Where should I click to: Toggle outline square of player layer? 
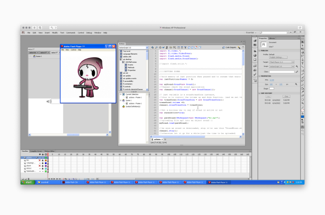coord(46,166)
